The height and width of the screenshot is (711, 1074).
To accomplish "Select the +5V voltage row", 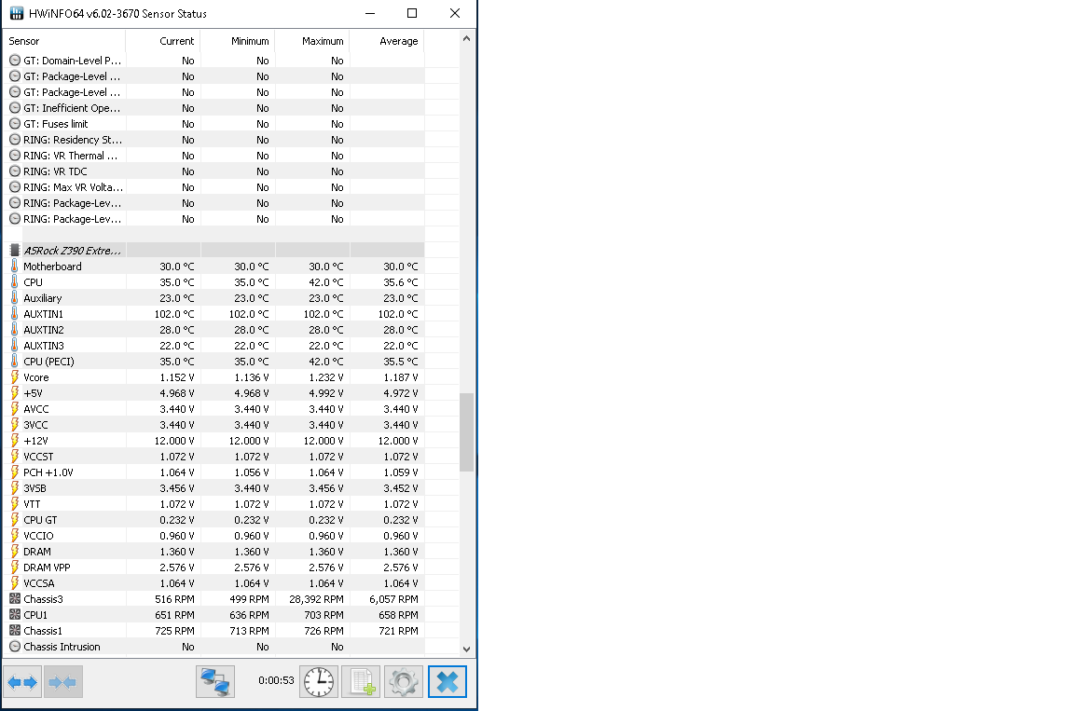I will click(214, 393).
